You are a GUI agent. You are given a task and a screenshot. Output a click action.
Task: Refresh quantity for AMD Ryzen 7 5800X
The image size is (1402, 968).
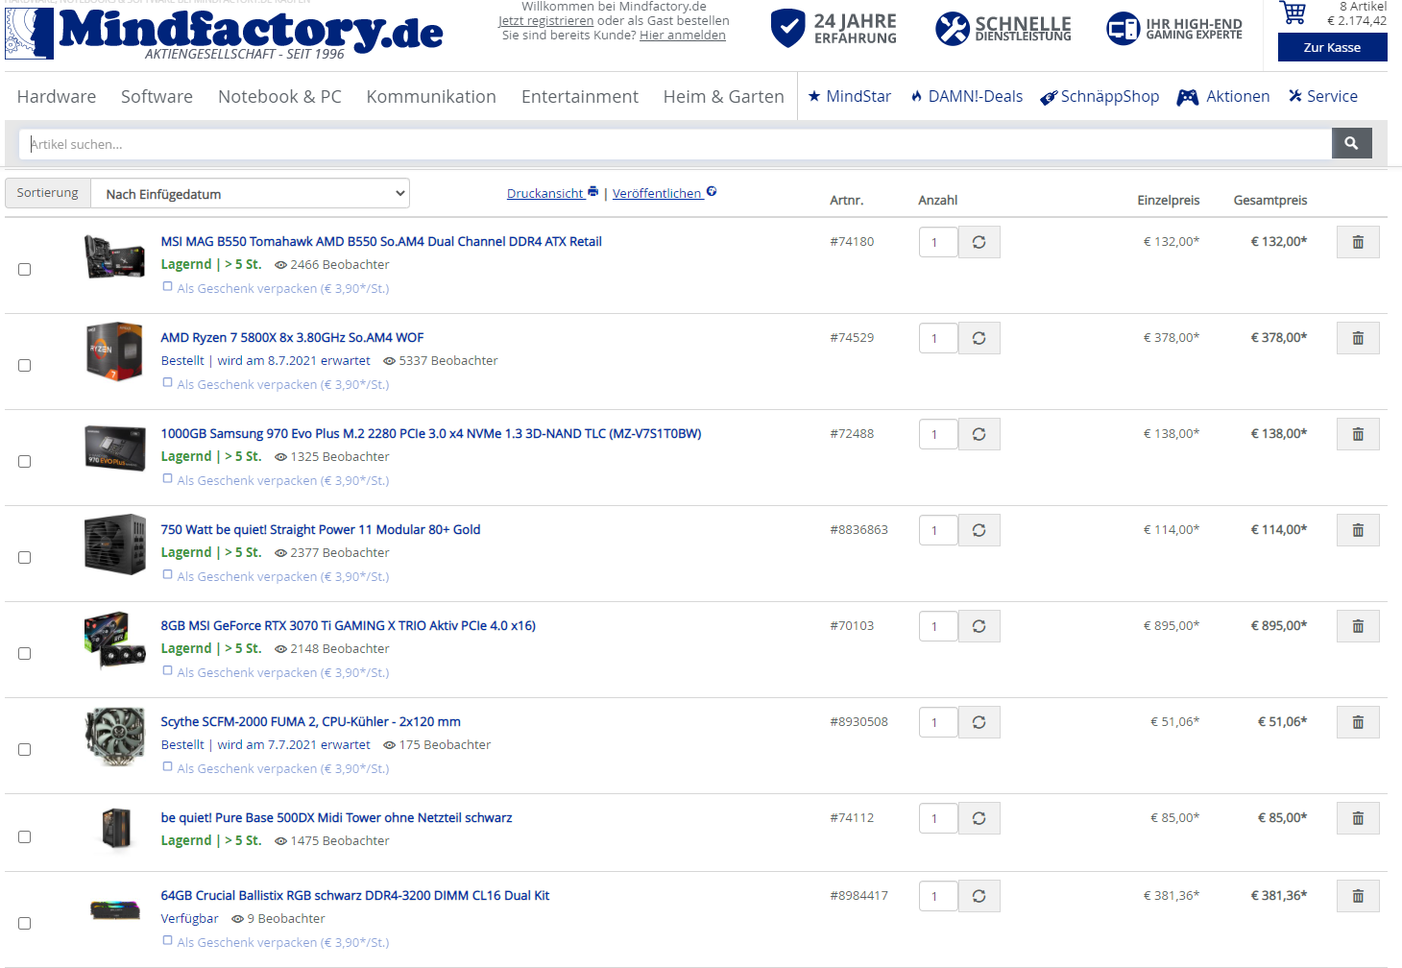(979, 338)
